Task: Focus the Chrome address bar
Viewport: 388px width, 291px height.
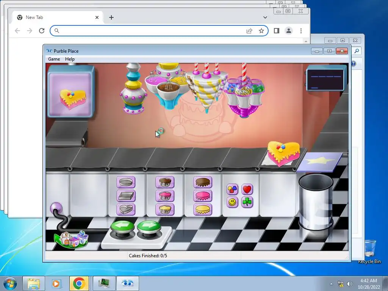Action: click(159, 31)
